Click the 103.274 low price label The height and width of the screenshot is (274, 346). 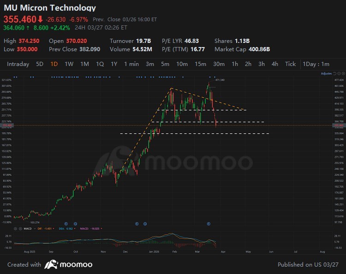(35, 222)
